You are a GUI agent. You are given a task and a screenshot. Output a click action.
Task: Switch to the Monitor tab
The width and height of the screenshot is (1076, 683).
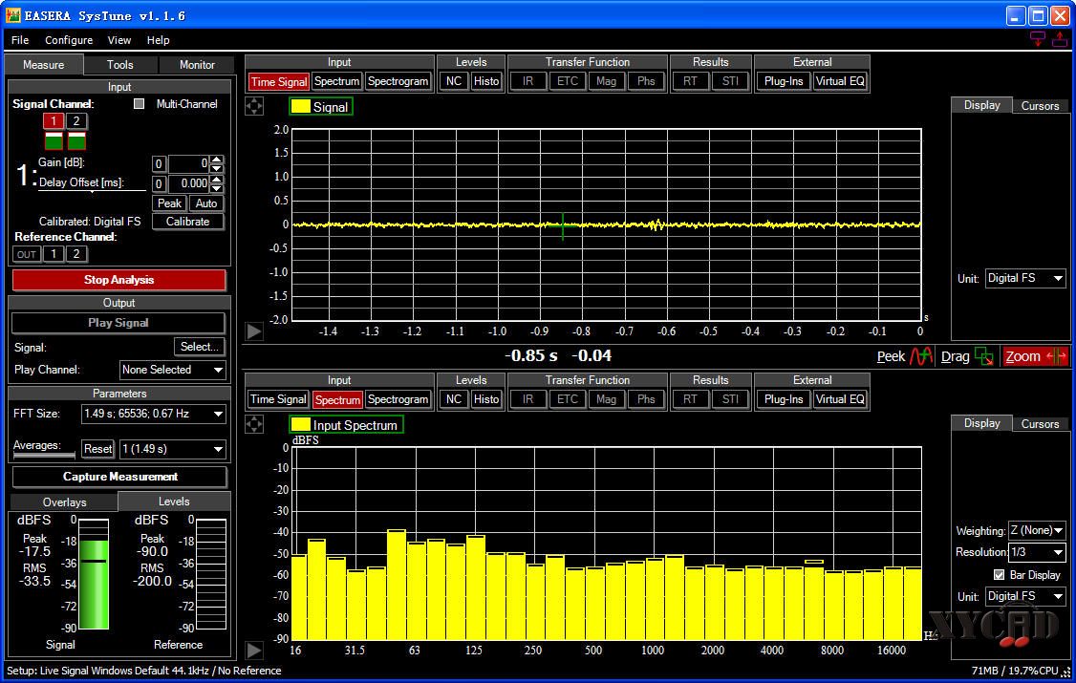(197, 64)
